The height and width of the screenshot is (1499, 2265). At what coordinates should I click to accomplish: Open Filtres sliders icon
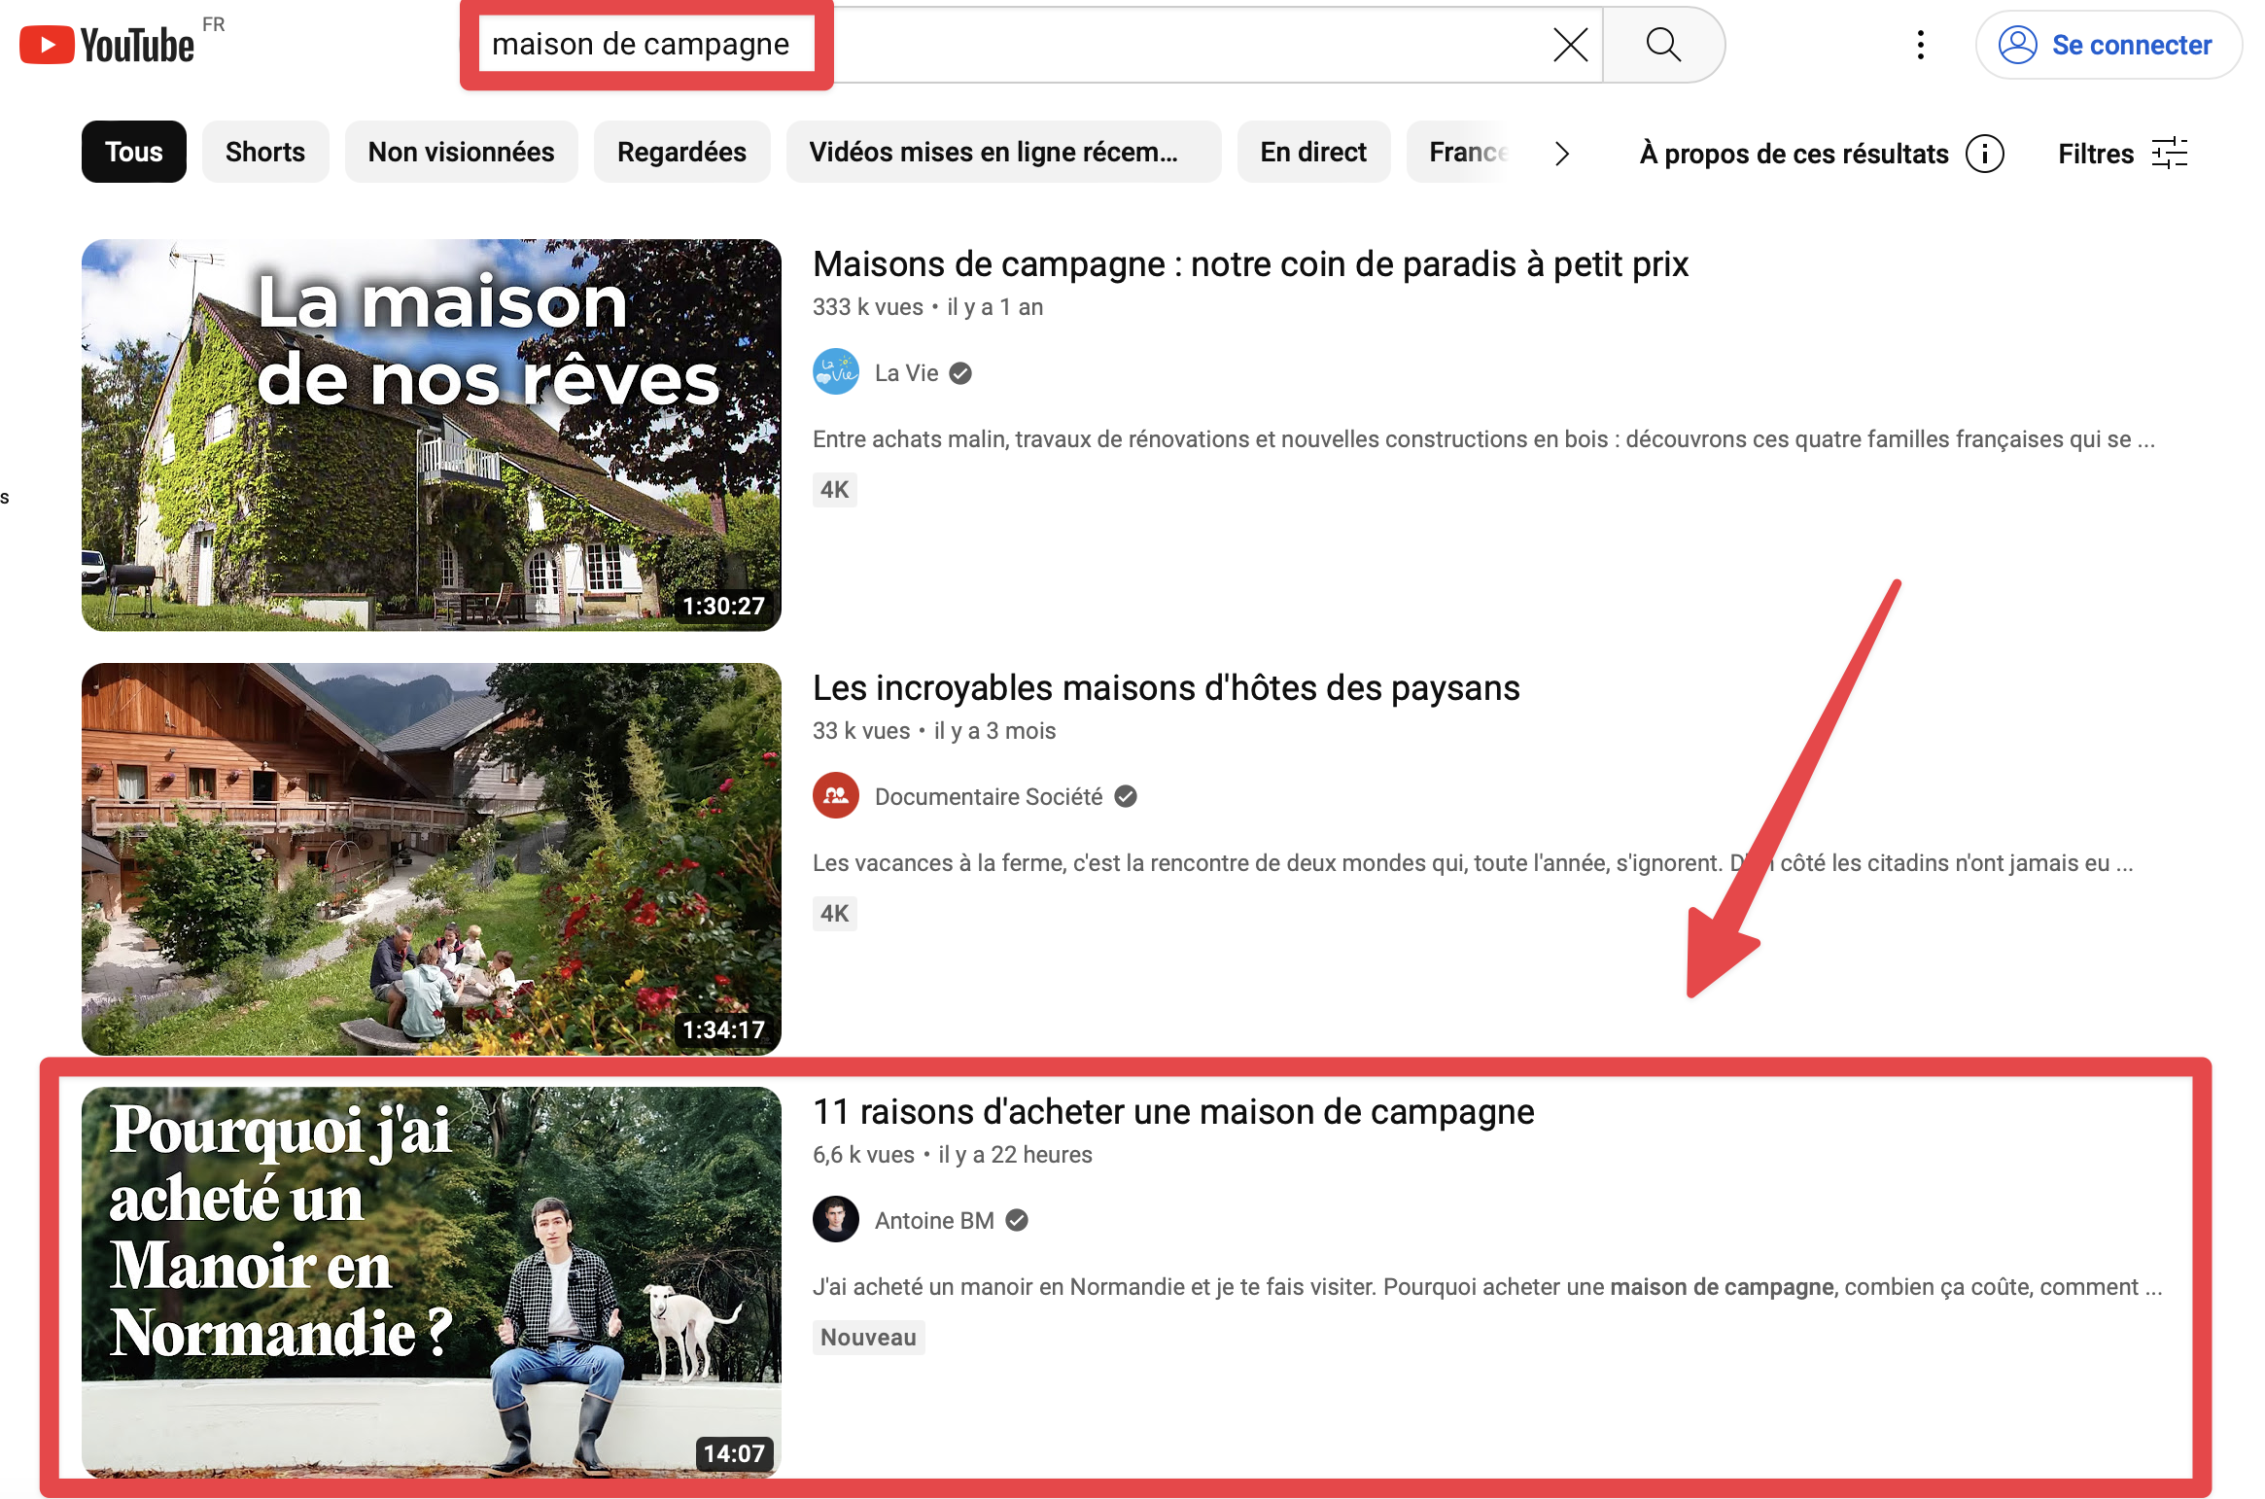click(2169, 154)
